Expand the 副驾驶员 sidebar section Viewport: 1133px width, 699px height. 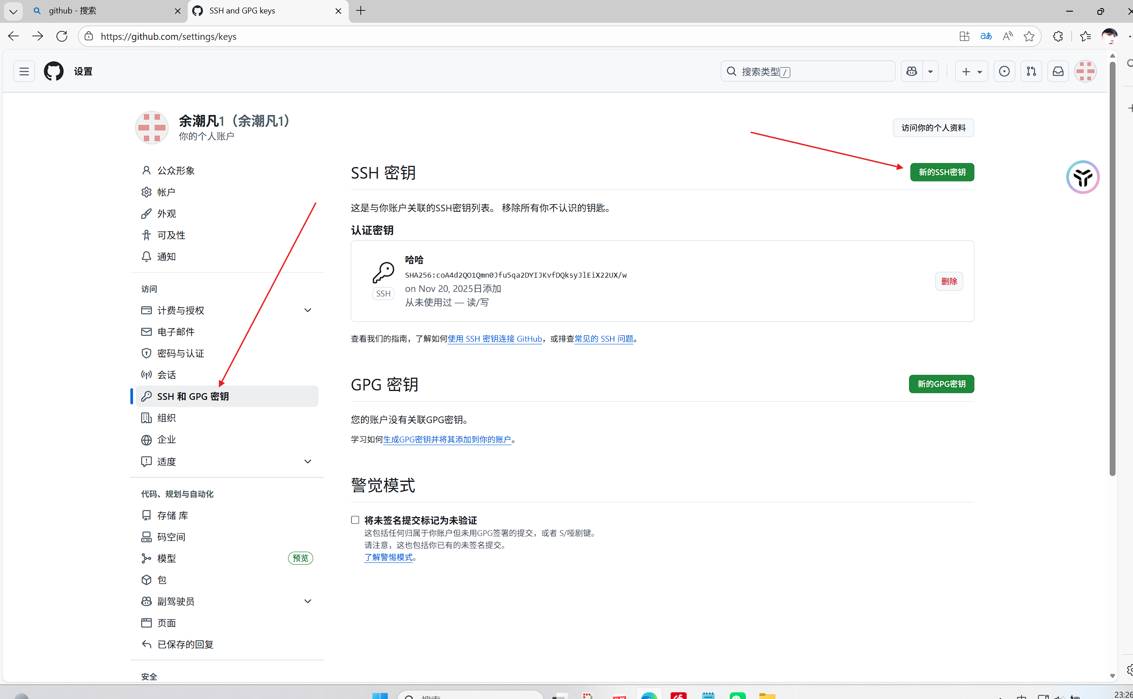[x=307, y=601]
